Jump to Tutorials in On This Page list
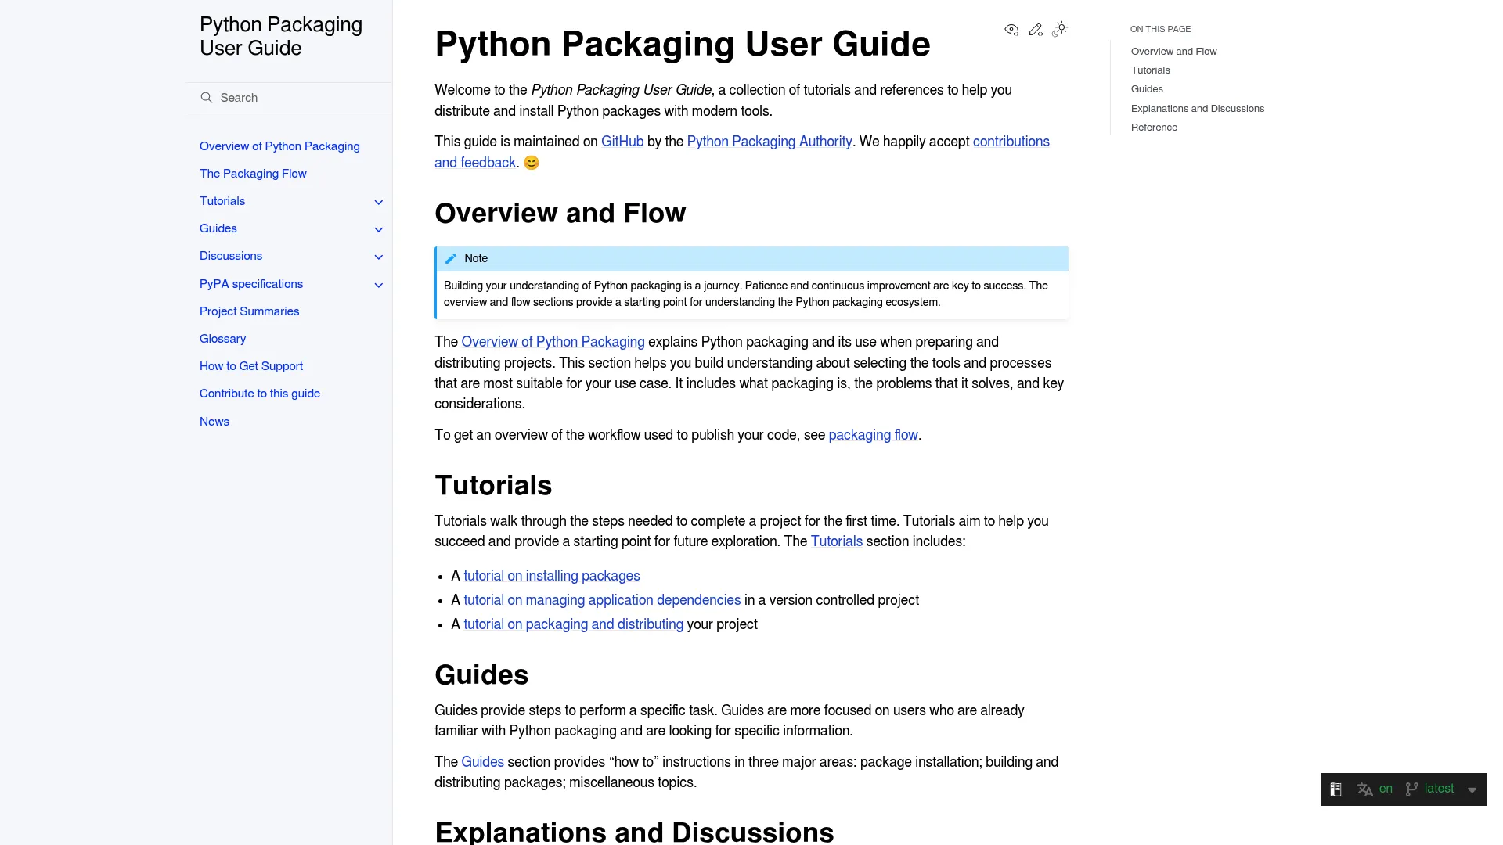This screenshot has height=845, width=1503. 1150,70
